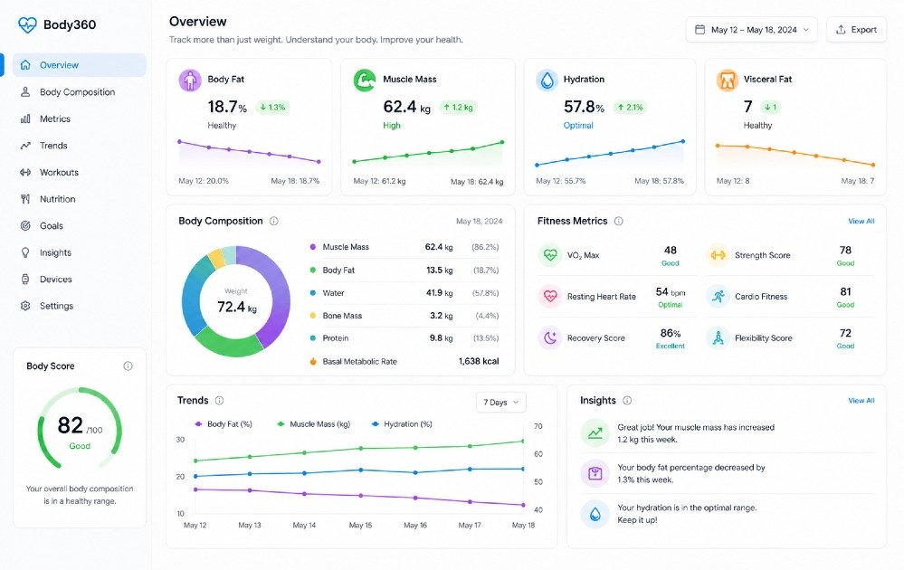This screenshot has width=904, height=570.
Task: Click the Strength Score dumbbell icon
Action: 718,255
